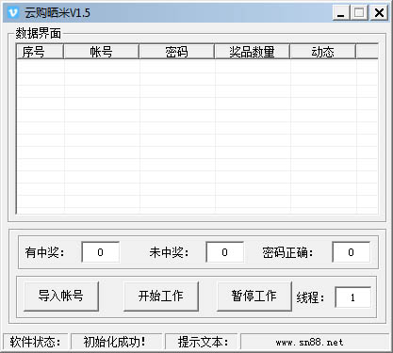
Task: Click the 提示文本: status label
Action: pyautogui.click(x=203, y=342)
